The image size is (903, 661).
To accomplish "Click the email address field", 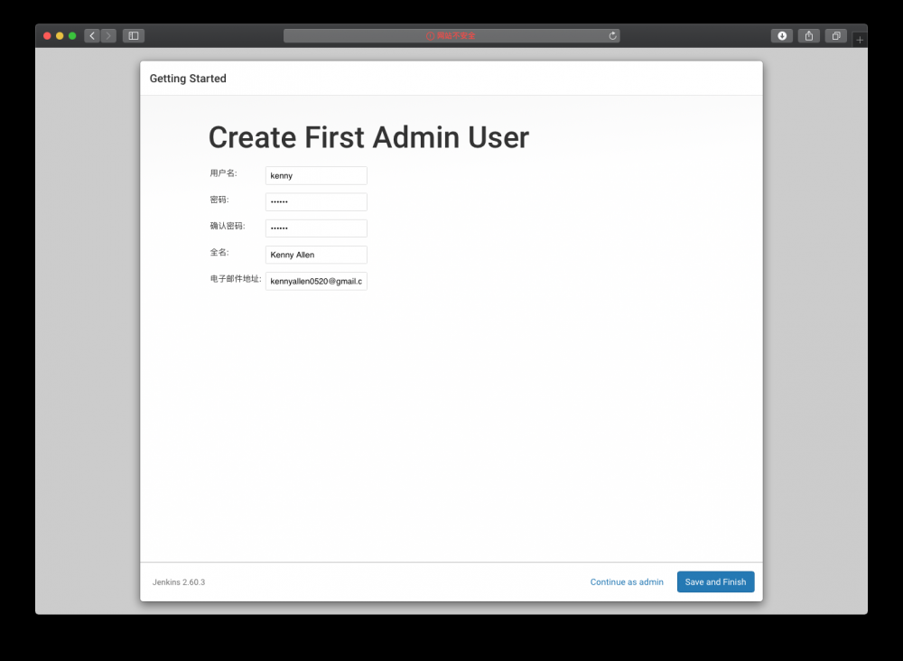I will [316, 281].
